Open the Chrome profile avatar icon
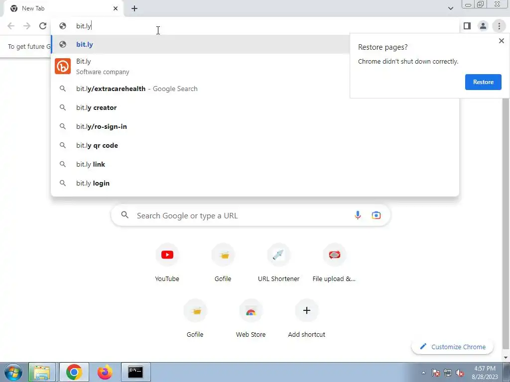The image size is (510, 382). click(x=483, y=26)
